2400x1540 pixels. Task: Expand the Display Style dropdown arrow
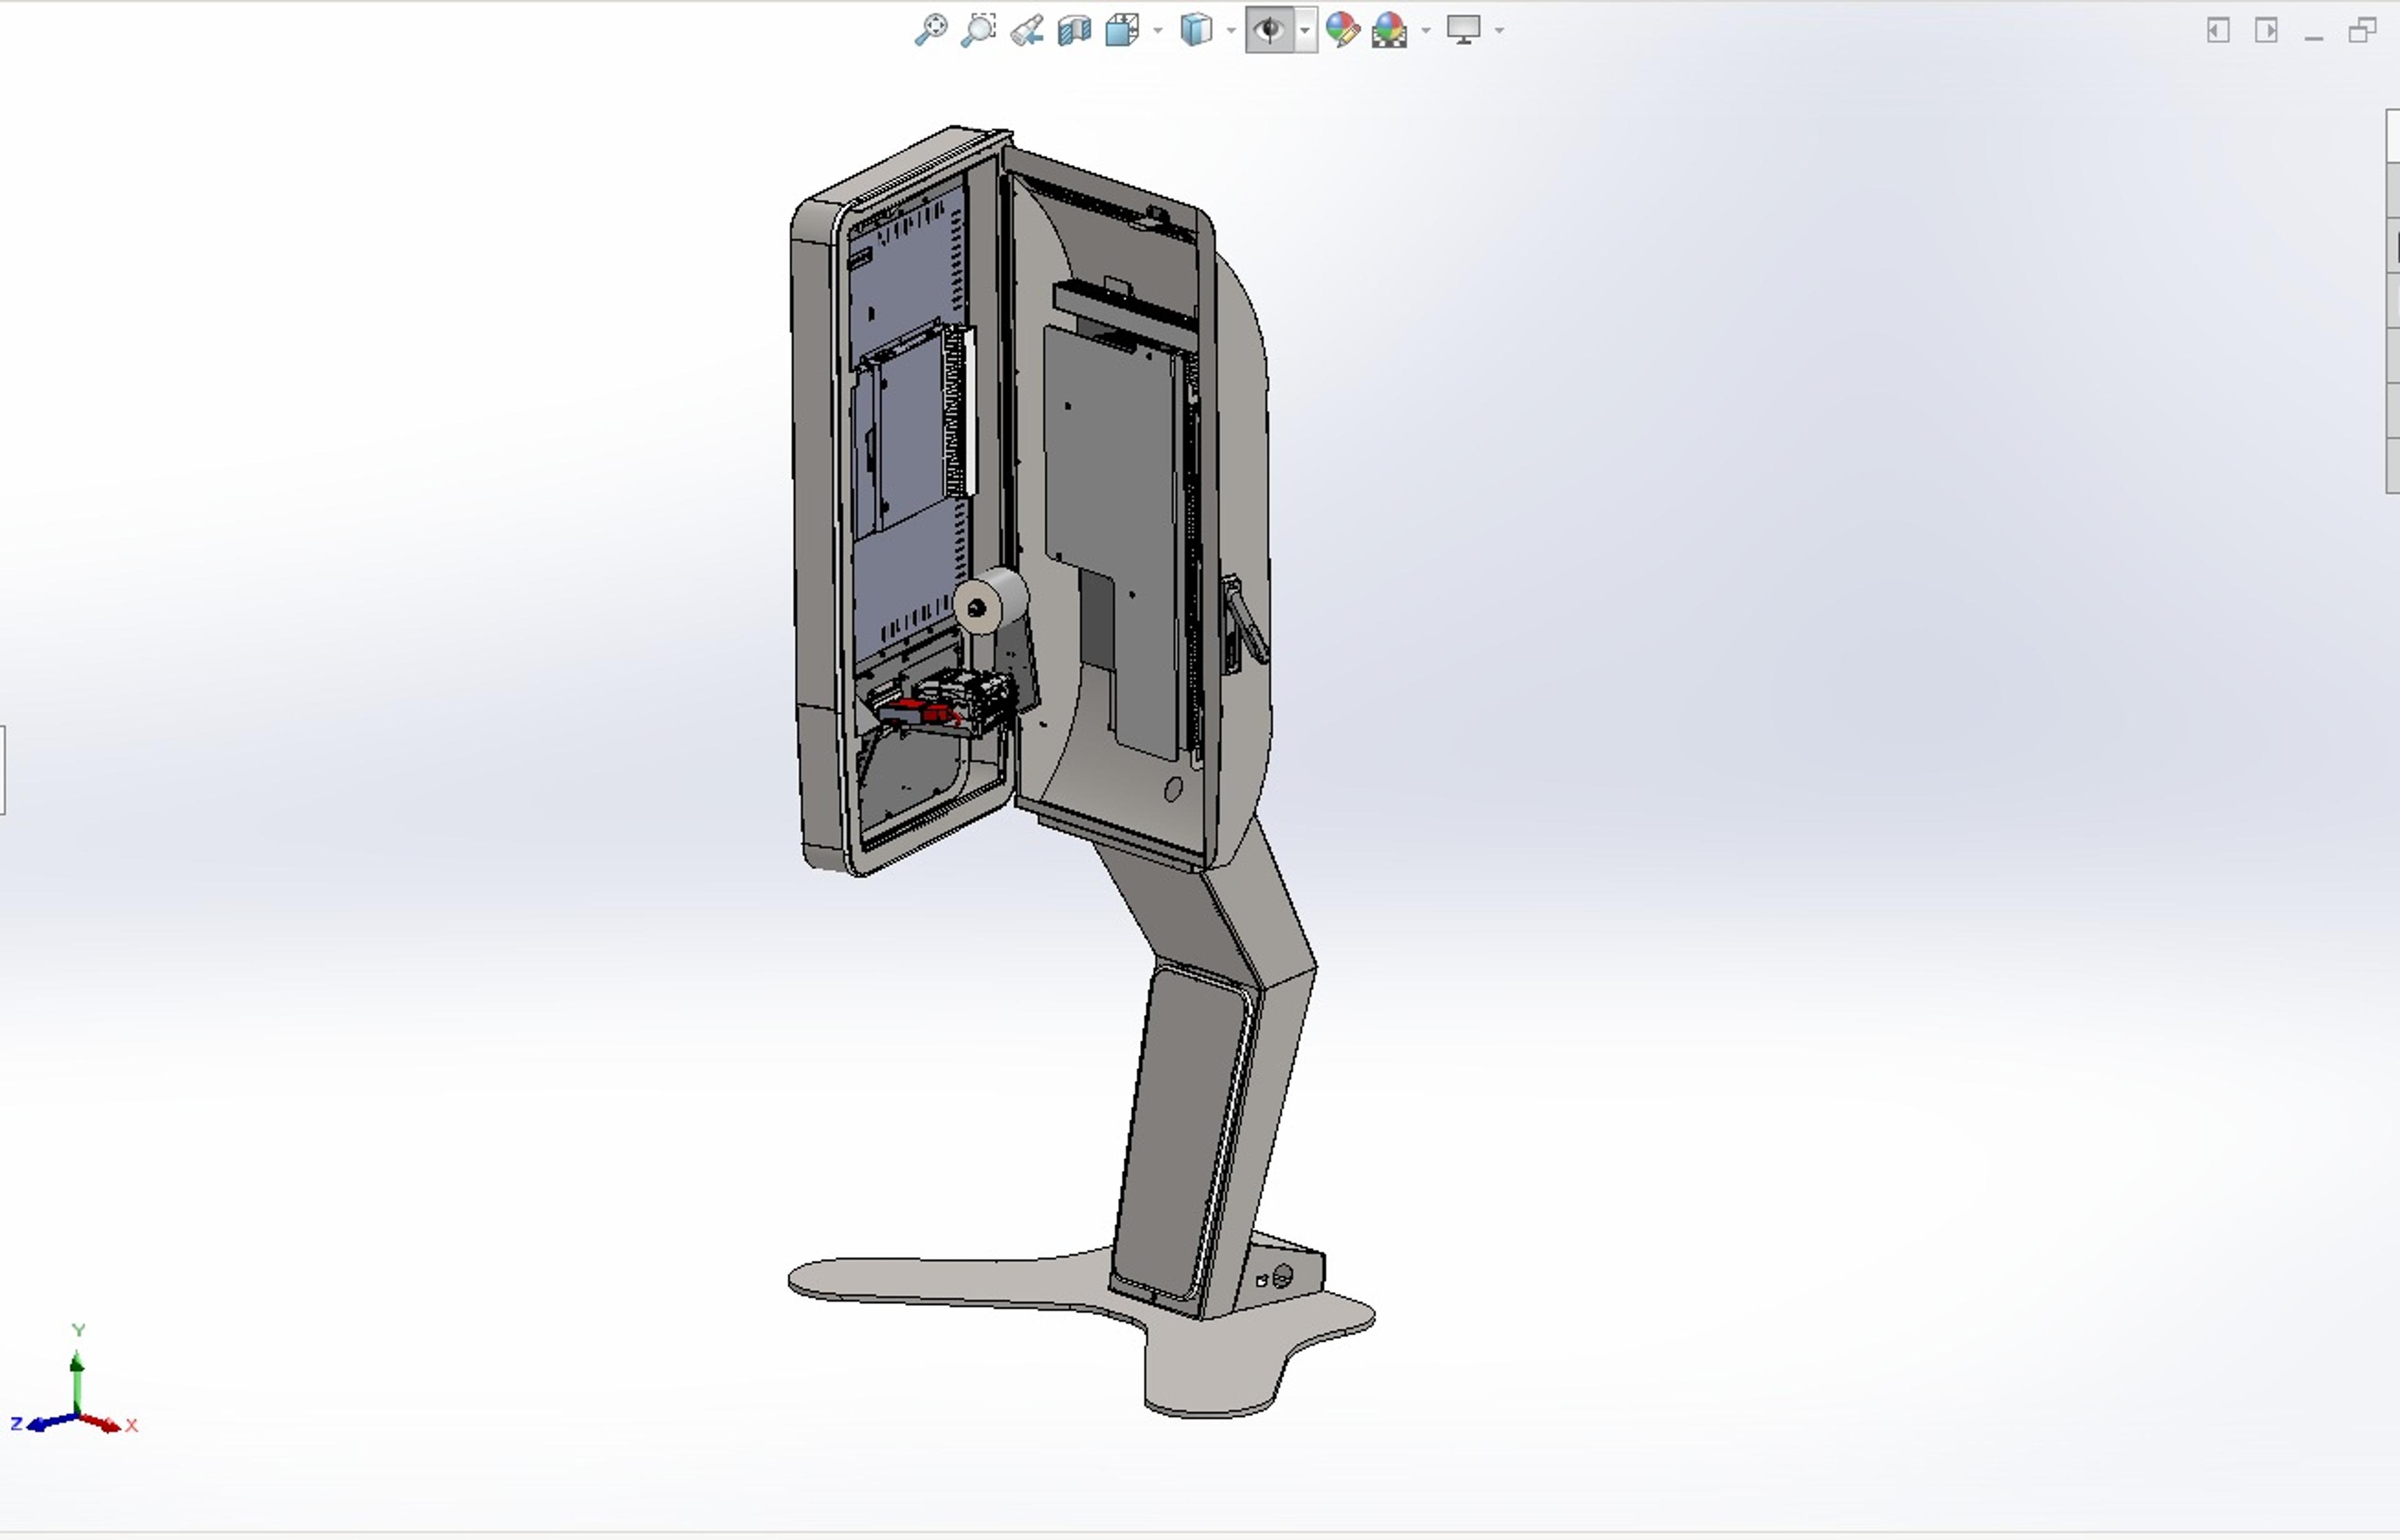1231,31
